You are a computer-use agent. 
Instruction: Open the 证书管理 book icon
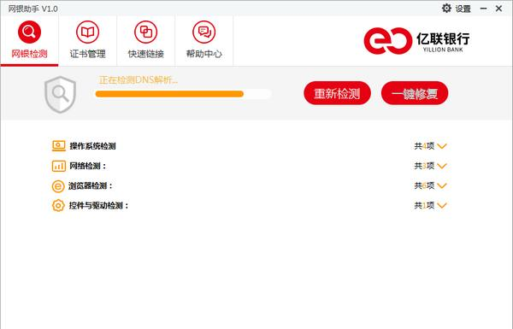(x=88, y=32)
